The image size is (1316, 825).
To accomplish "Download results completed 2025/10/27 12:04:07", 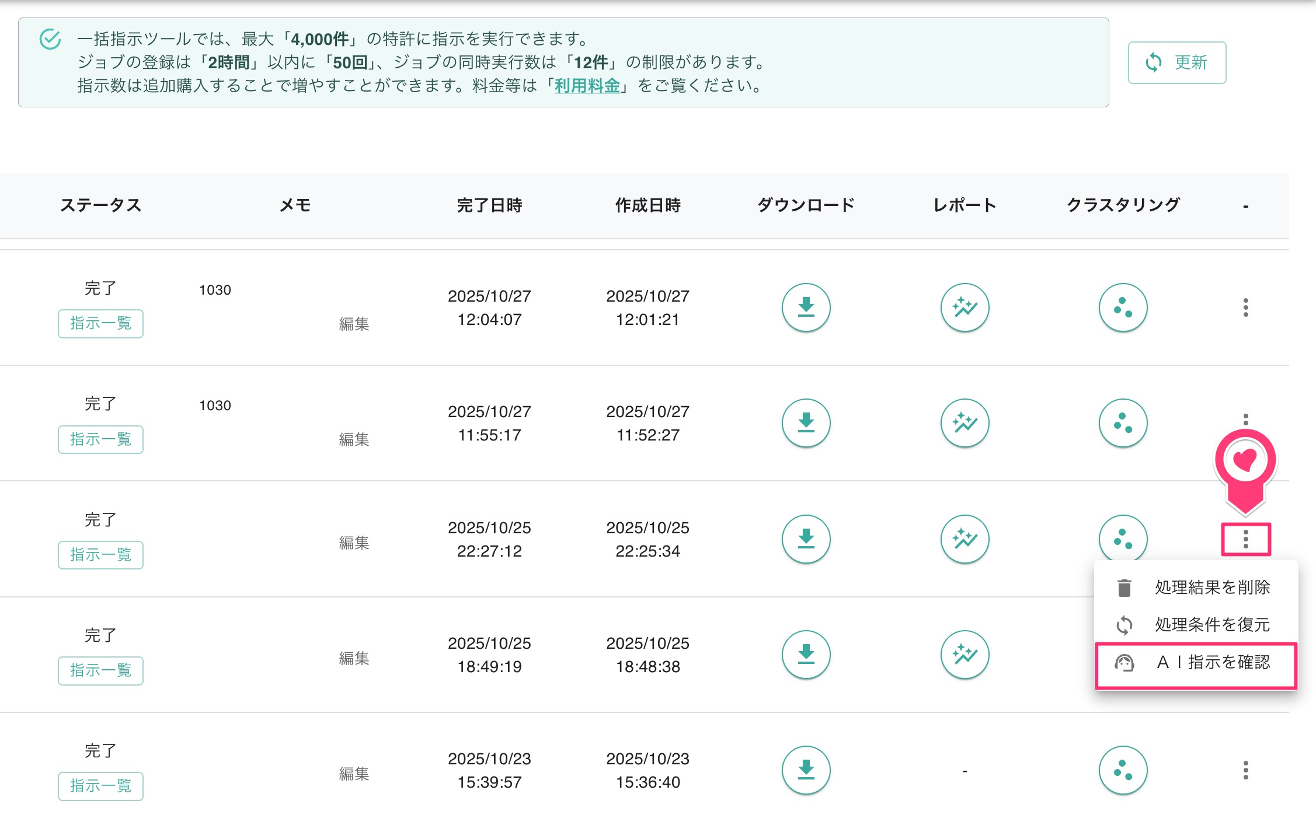I will tap(806, 307).
